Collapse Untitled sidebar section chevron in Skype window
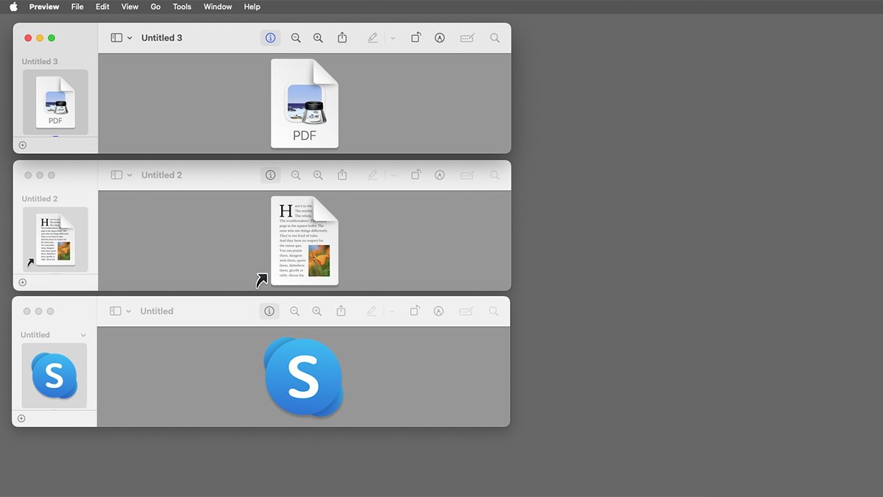 click(x=83, y=335)
